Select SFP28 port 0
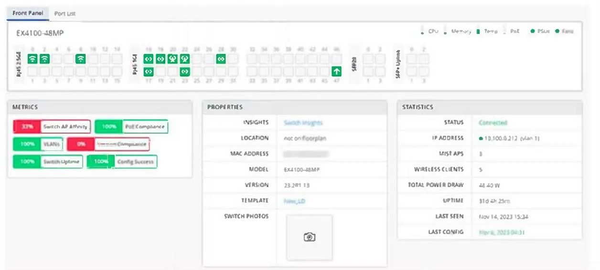This screenshot has height=270, width=600. [368, 59]
